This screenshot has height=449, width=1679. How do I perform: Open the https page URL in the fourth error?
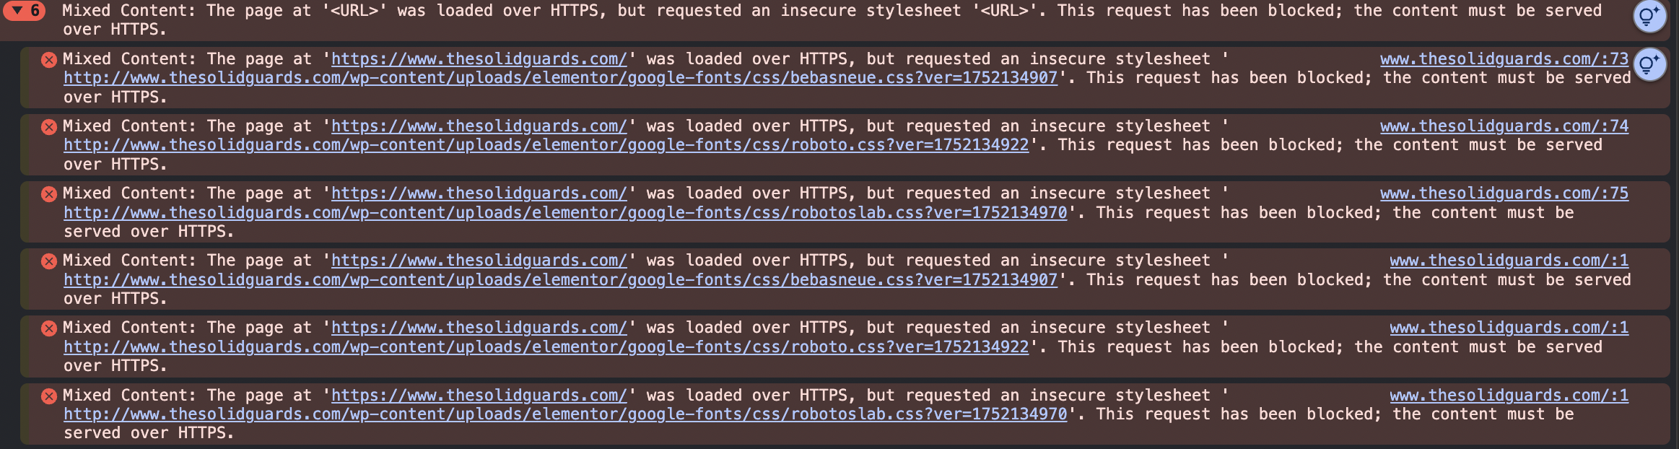479,261
